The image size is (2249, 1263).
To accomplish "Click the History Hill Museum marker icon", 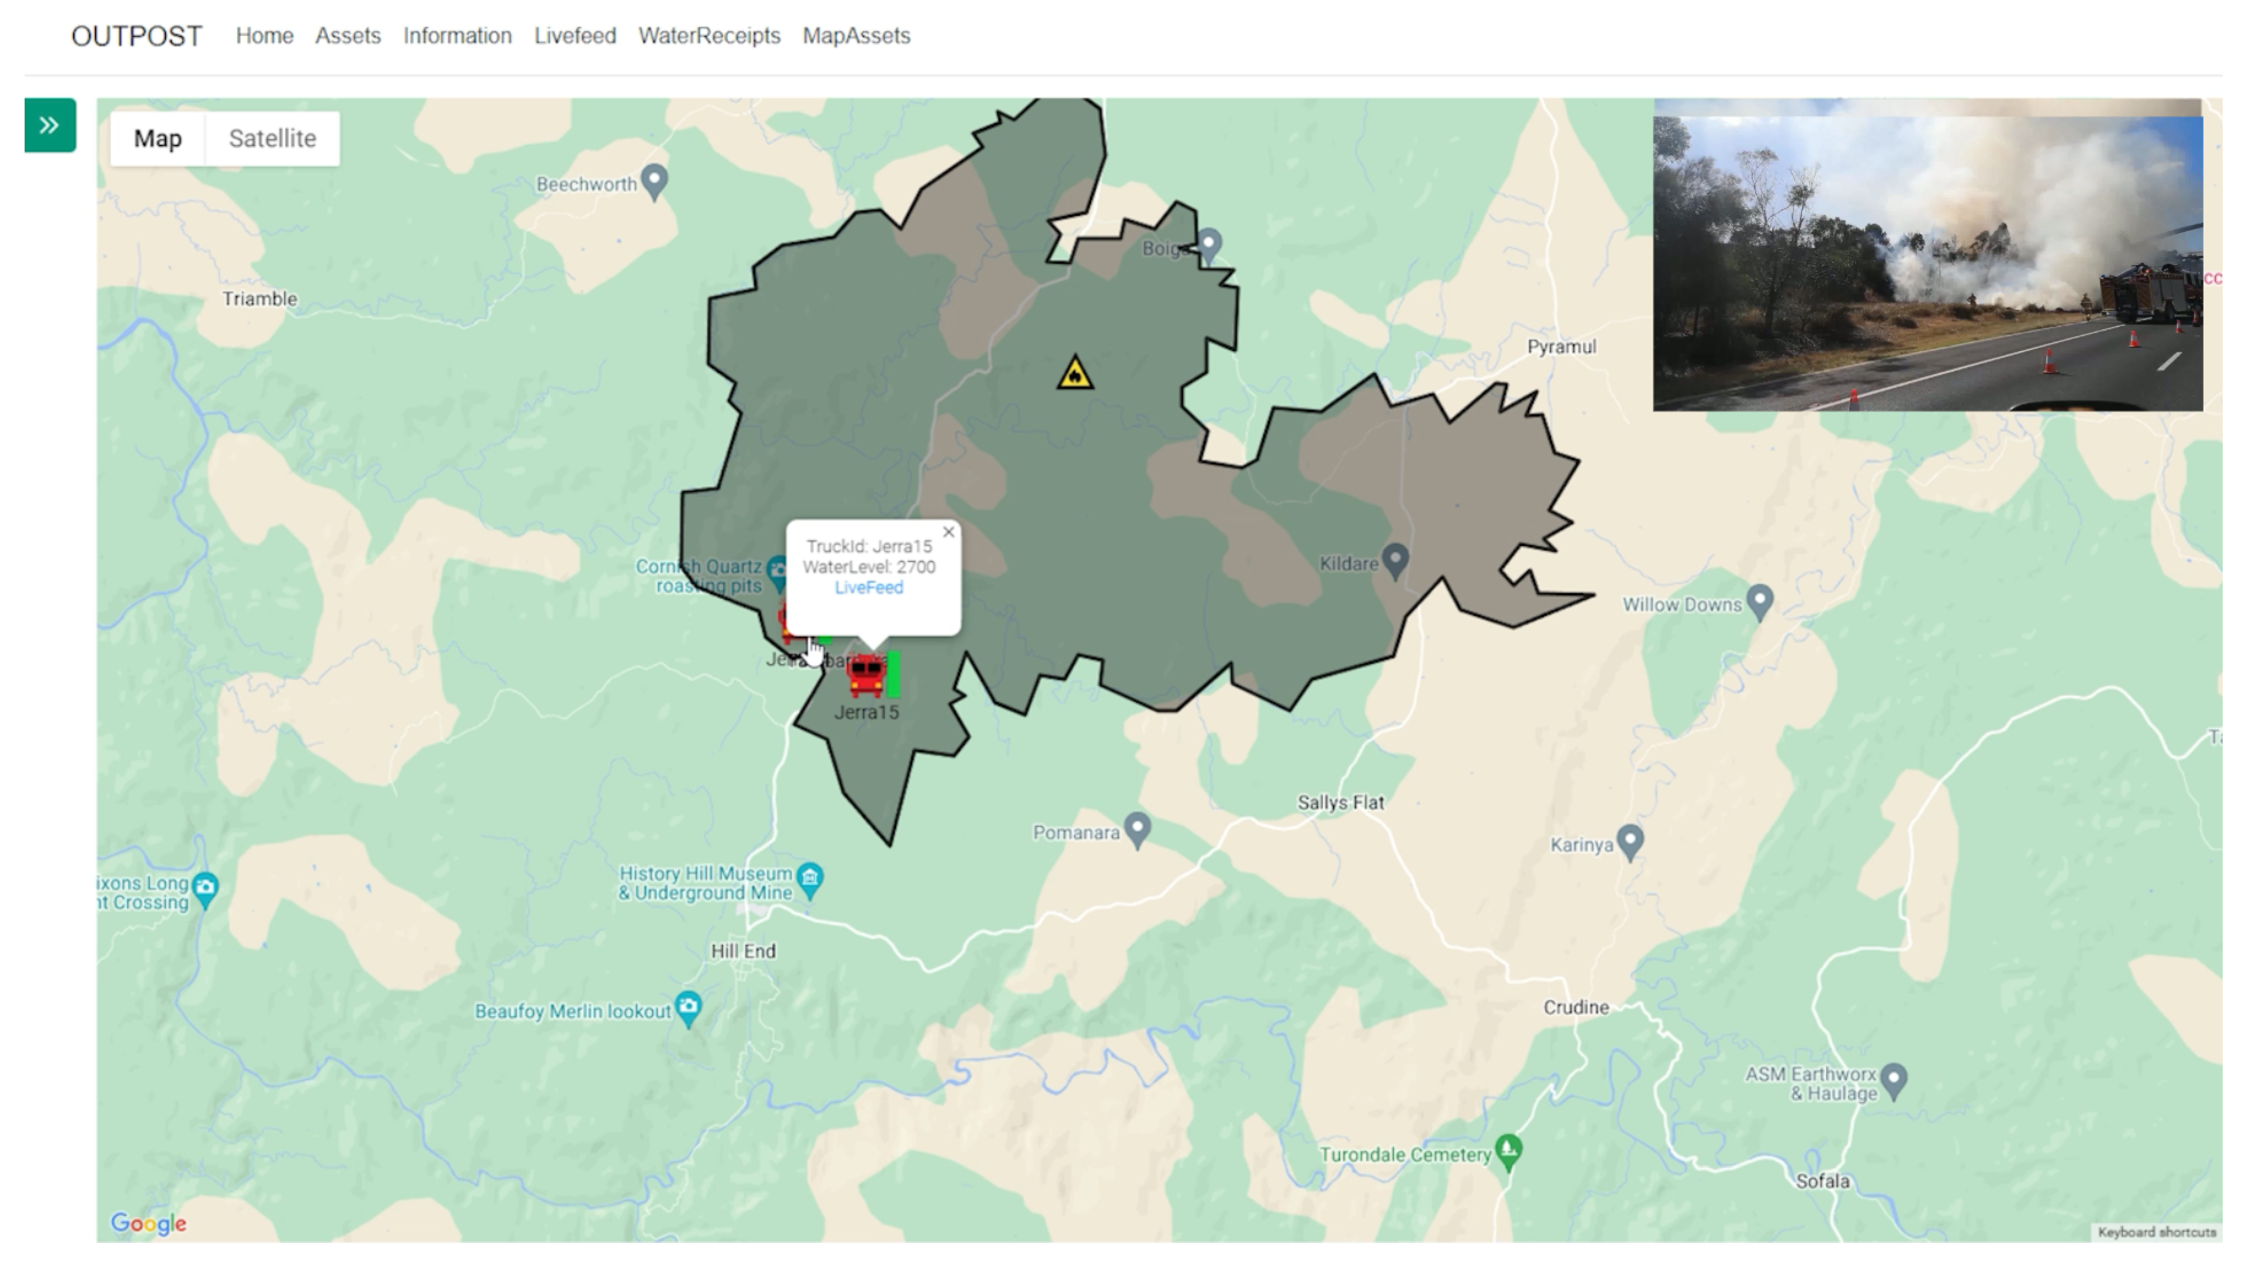I will (810, 877).
